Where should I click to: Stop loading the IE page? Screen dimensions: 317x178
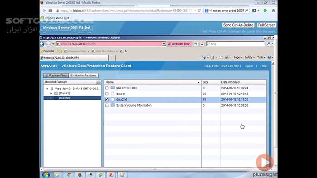[202, 44]
